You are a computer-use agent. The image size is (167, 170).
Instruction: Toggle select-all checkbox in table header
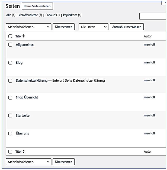pyautogui.click(x=10, y=36)
